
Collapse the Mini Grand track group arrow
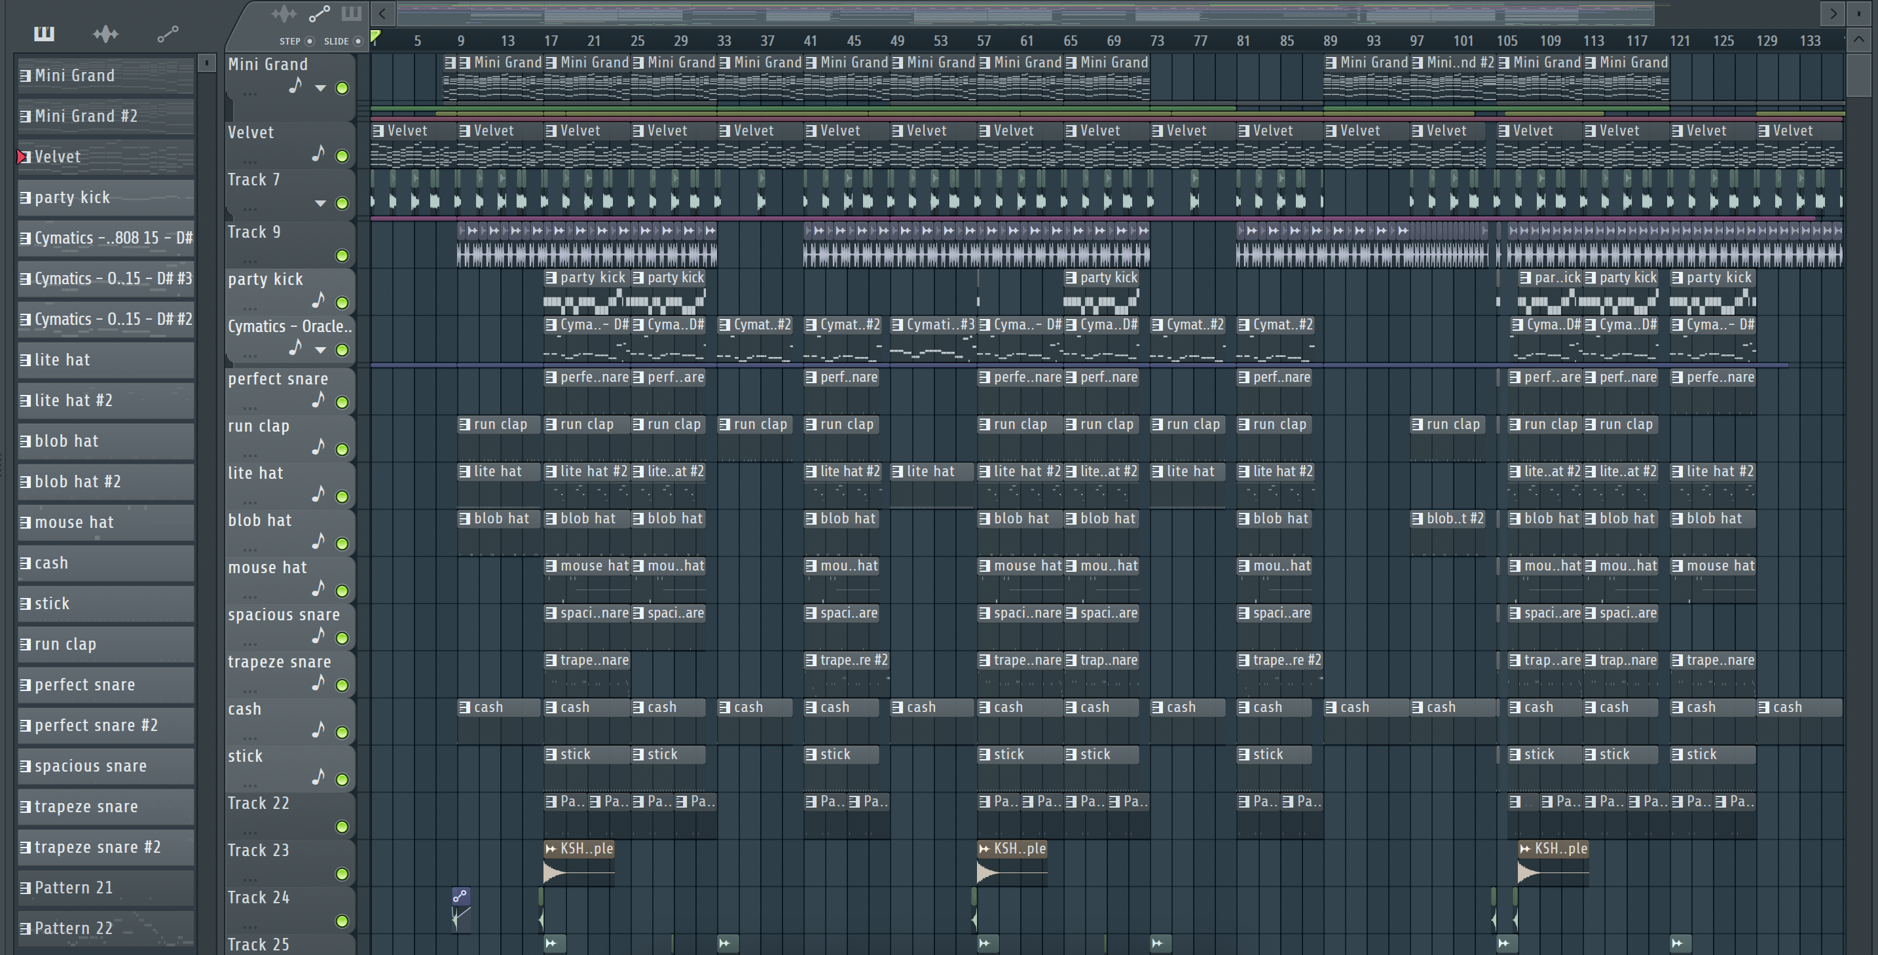[x=320, y=88]
